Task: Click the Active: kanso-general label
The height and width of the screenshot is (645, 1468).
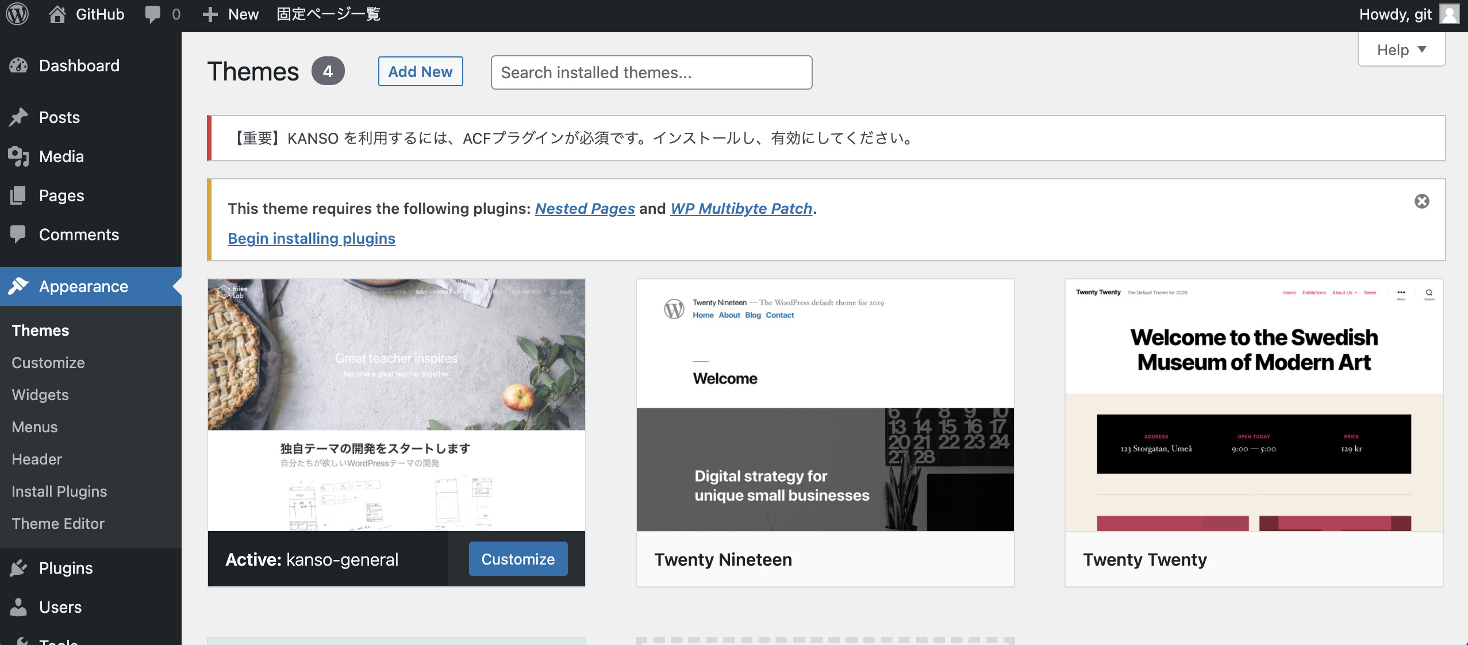Action: [x=312, y=559]
